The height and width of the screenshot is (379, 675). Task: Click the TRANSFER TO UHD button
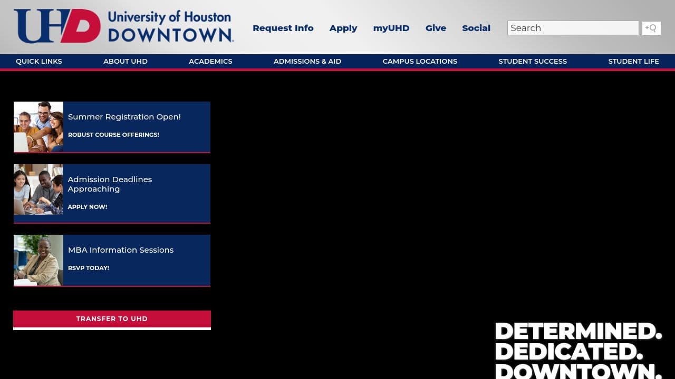coord(112,318)
